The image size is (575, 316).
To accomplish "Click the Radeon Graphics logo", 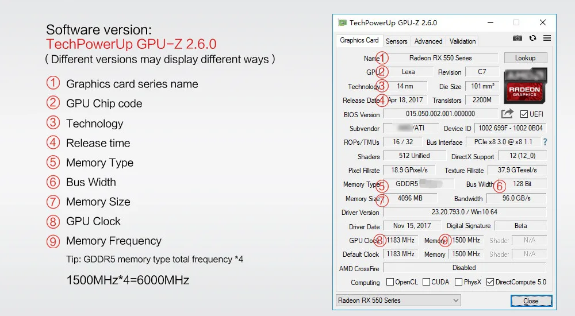I will click(x=525, y=86).
